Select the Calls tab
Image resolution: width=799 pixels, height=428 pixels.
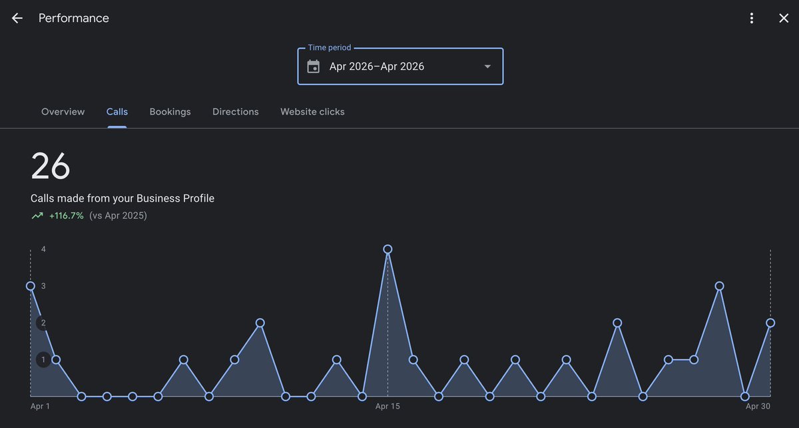pos(117,112)
